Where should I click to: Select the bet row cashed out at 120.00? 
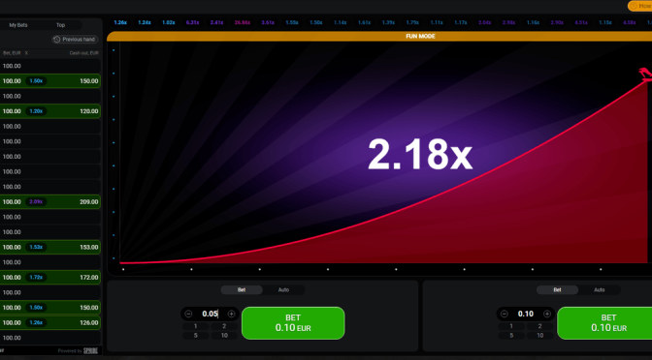pyautogui.click(x=49, y=111)
